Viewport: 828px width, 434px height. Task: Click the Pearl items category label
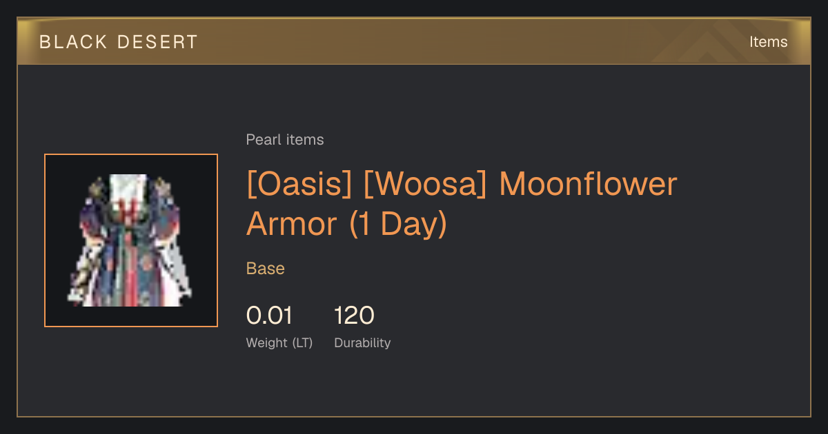click(285, 140)
